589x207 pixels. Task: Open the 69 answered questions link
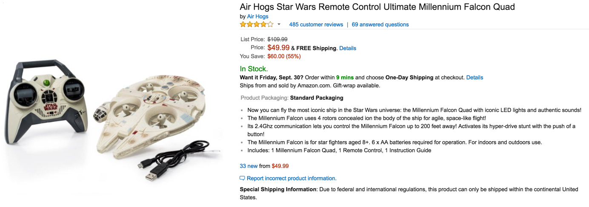(380, 25)
